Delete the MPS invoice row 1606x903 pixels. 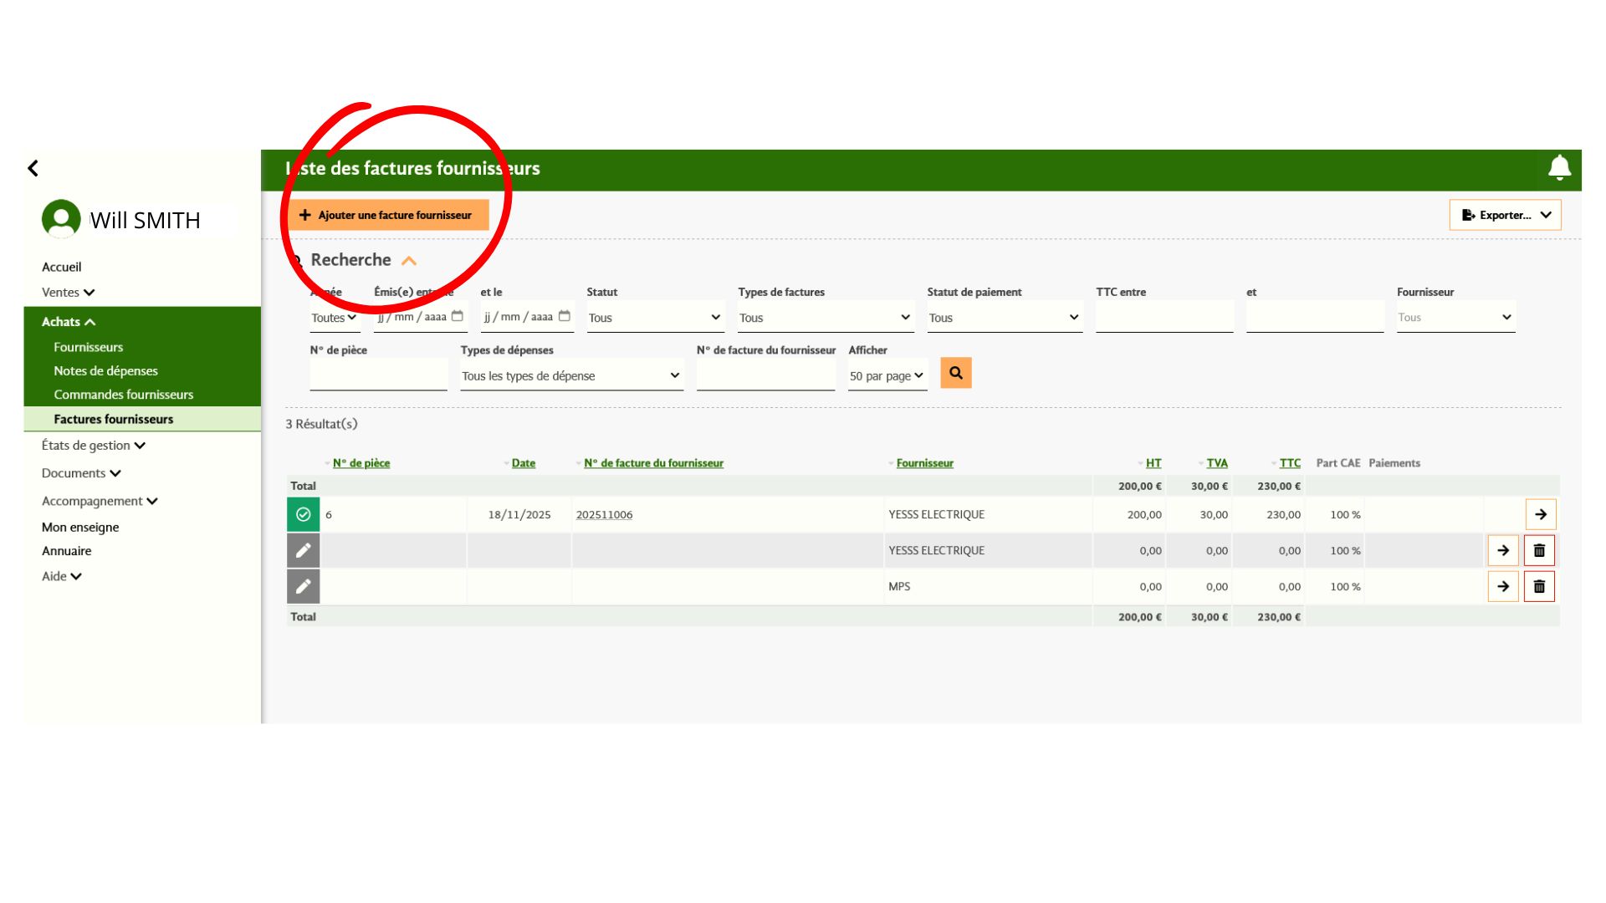tap(1539, 586)
